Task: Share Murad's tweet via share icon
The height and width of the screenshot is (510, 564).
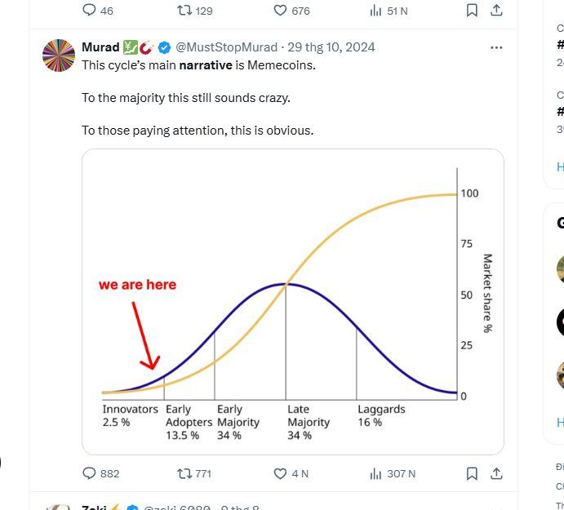Action: point(496,473)
